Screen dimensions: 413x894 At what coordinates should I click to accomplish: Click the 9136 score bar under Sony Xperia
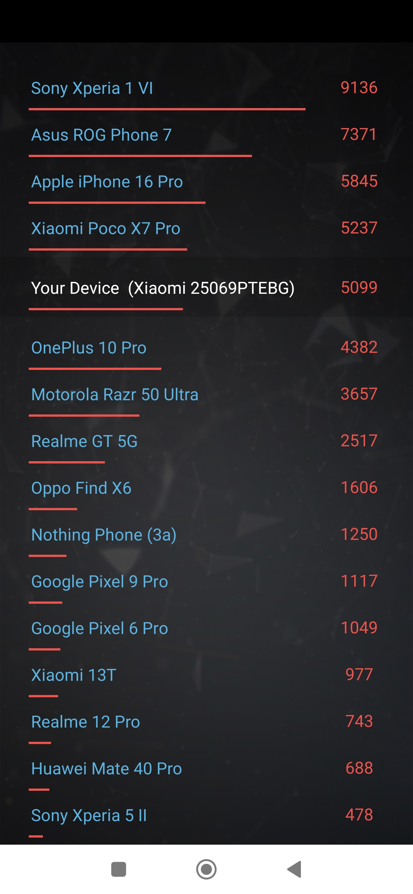tap(167, 109)
